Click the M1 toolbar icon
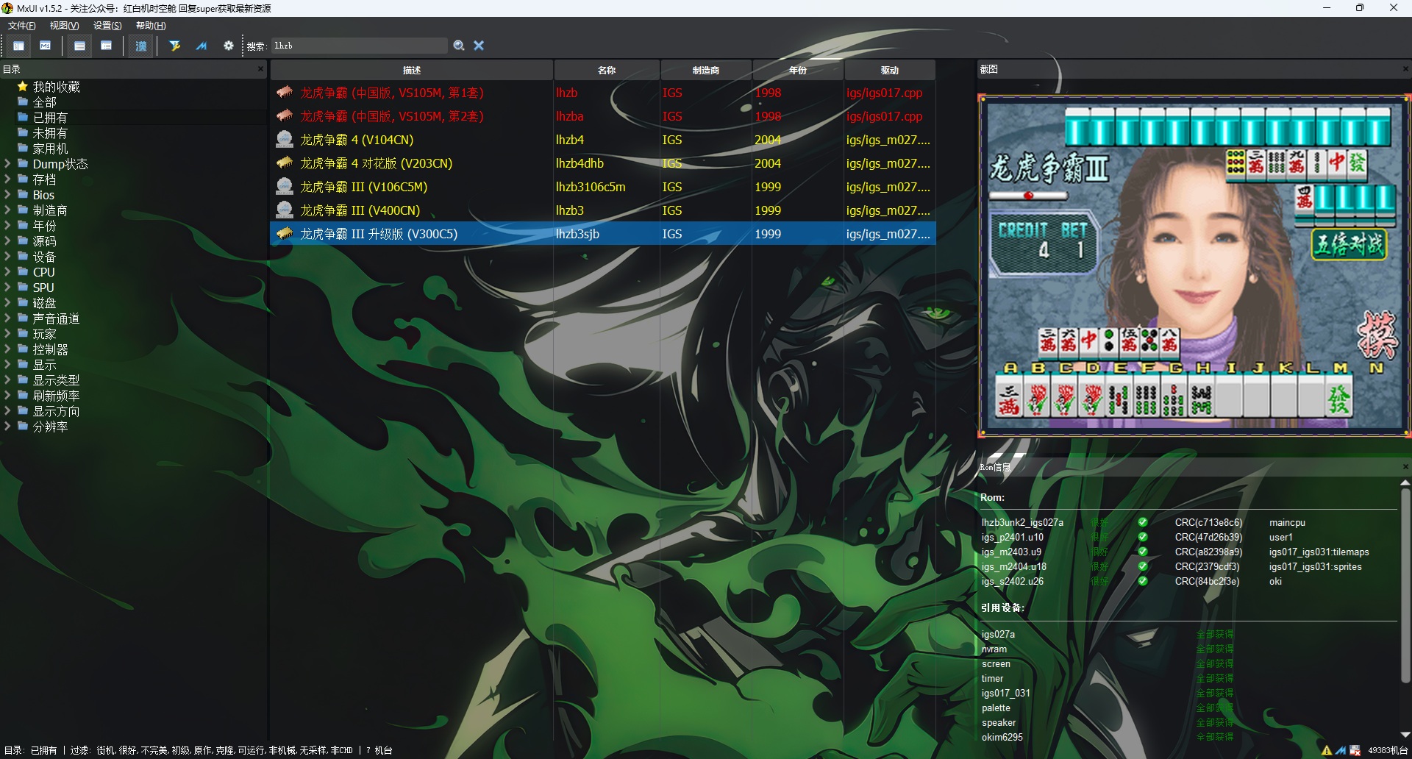The image size is (1412, 759). [46, 46]
